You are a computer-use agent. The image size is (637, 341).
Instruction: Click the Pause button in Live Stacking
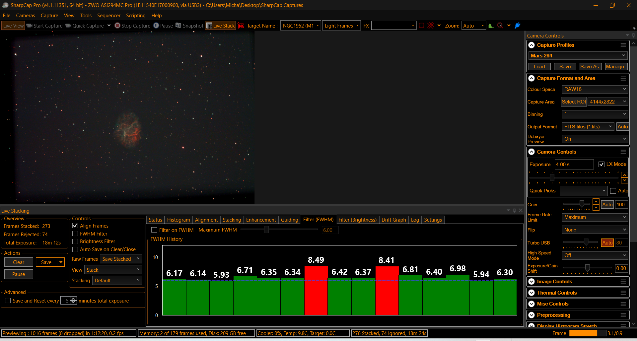[x=19, y=274]
